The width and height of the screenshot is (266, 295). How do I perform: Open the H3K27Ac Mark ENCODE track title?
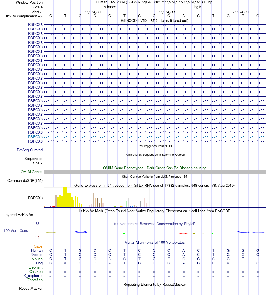pos(155,211)
